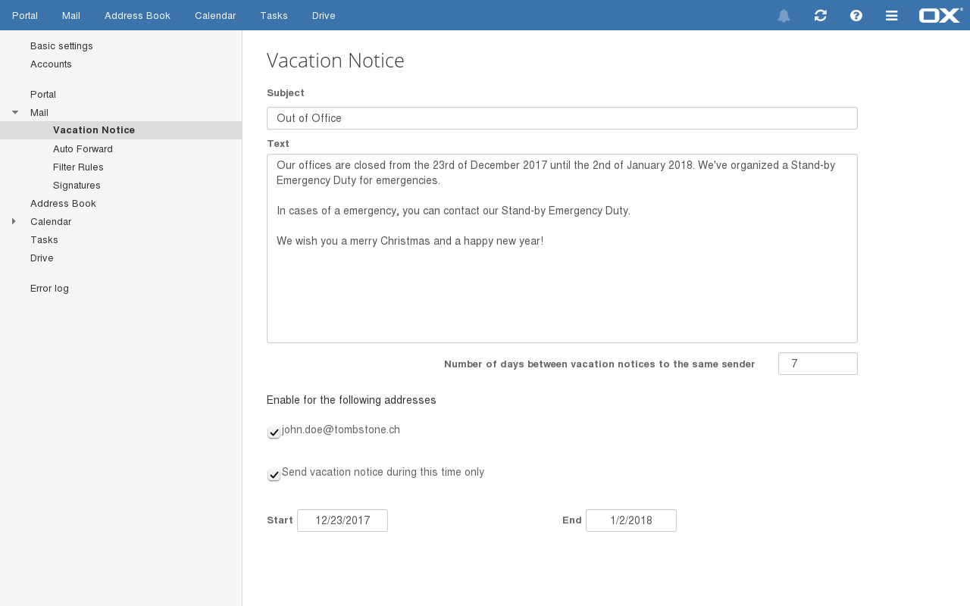Switch to the Mail app tab

coord(71,16)
